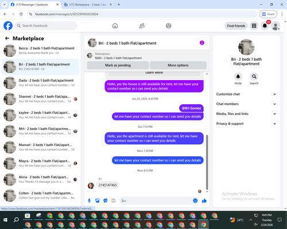287x229 pixels.
Task: Expand Customize chat section
Action: [x=246, y=94]
